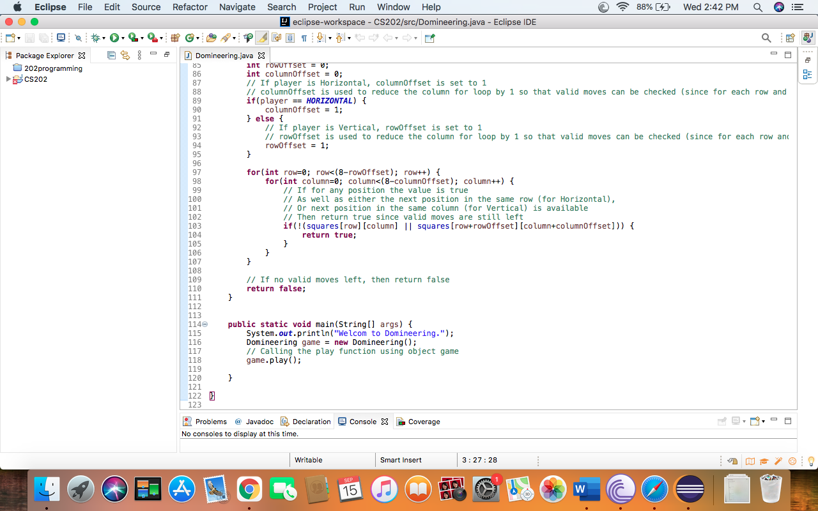818x511 pixels.
Task: Toggle Word Wrap in toolbar
Action: 276,38
